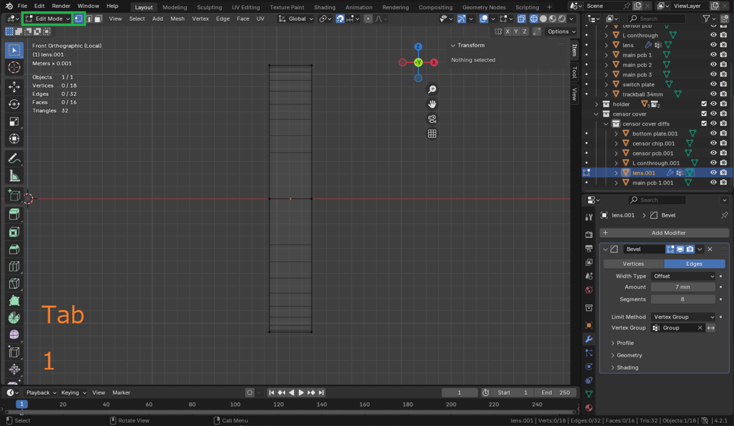Open the Object Data green triangle tab

pos(589,394)
